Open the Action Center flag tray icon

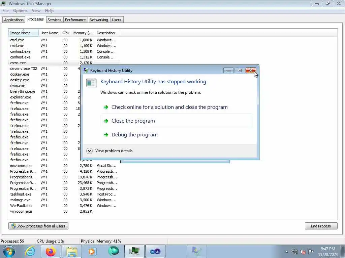tap(311, 252)
